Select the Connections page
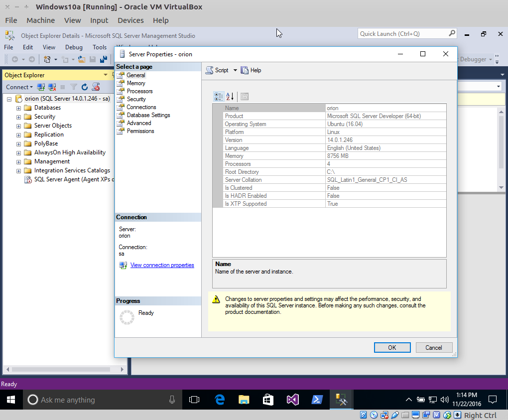 141,107
